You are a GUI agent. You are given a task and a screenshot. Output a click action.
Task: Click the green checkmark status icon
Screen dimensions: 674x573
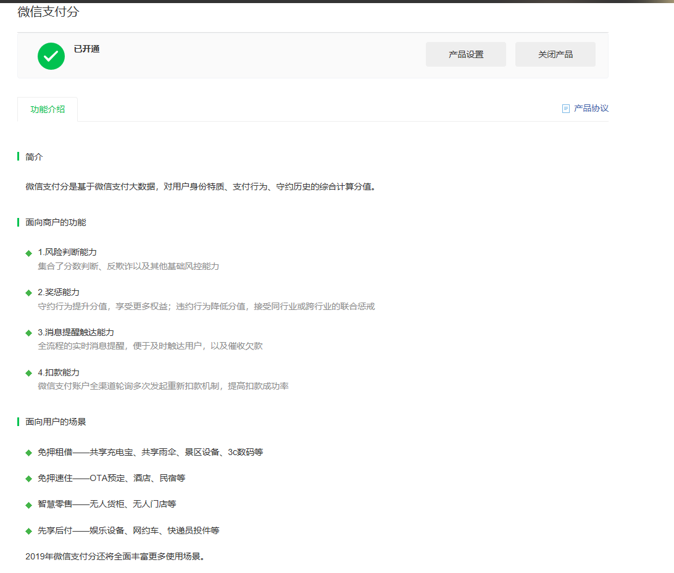[x=51, y=56]
